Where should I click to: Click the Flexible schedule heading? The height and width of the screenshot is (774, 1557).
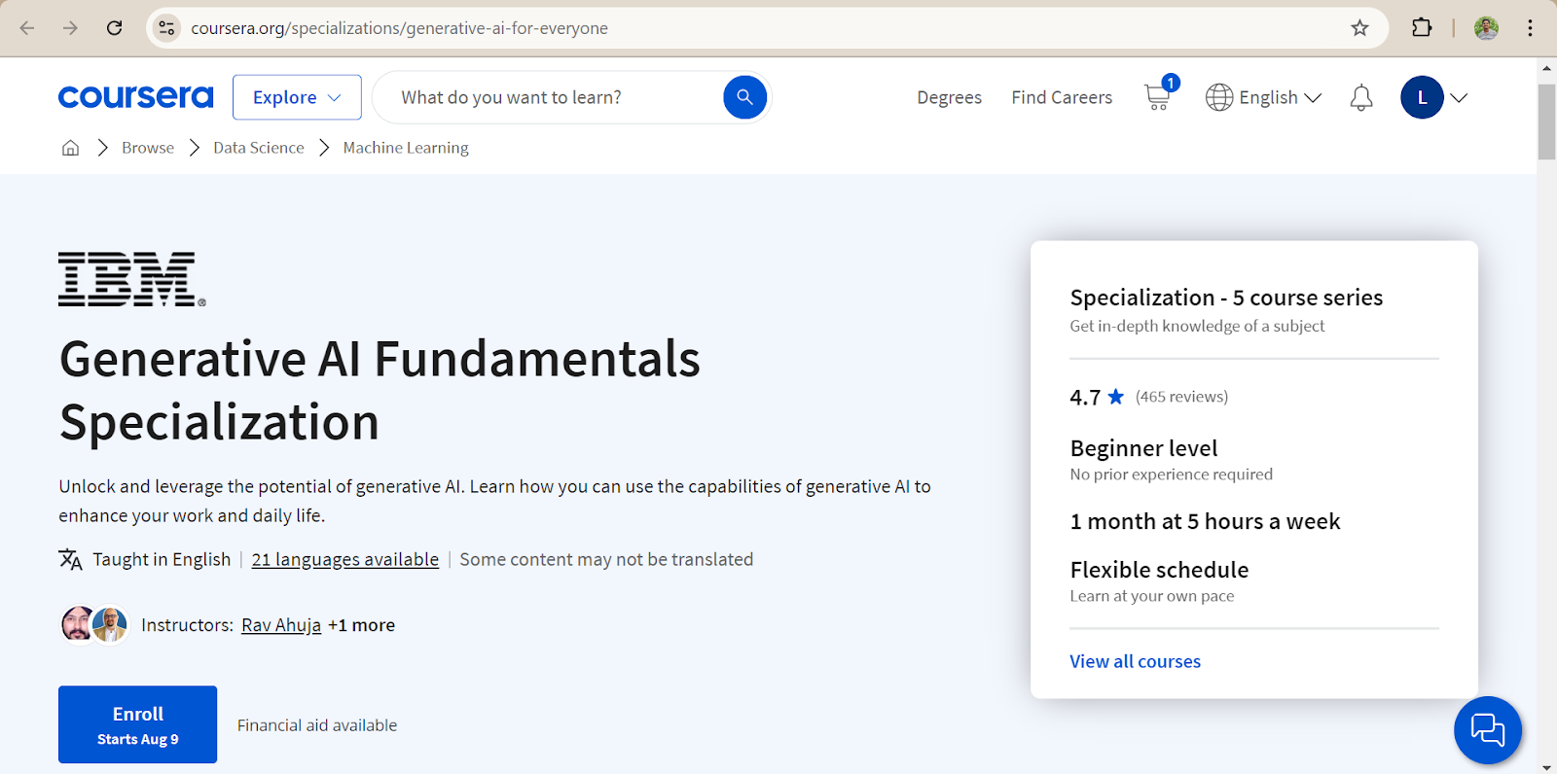coord(1159,570)
